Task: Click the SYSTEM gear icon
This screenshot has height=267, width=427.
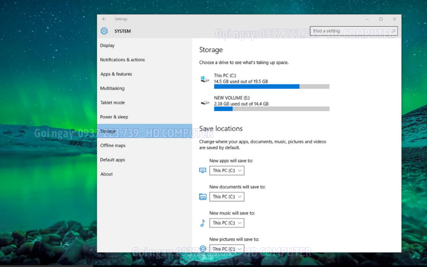Action: 104,31
